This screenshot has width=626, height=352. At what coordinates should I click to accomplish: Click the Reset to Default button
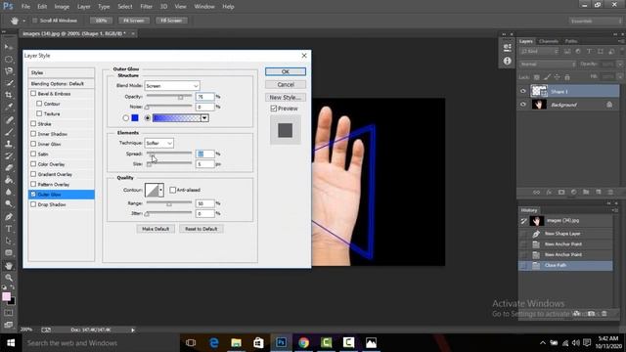coord(201,229)
